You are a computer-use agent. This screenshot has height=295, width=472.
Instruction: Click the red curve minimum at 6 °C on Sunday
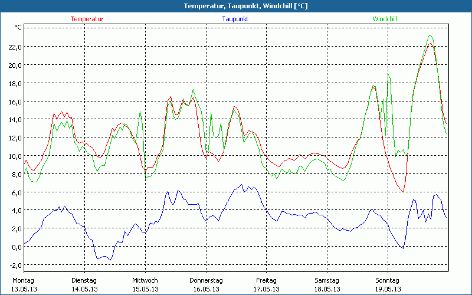coord(403,192)
